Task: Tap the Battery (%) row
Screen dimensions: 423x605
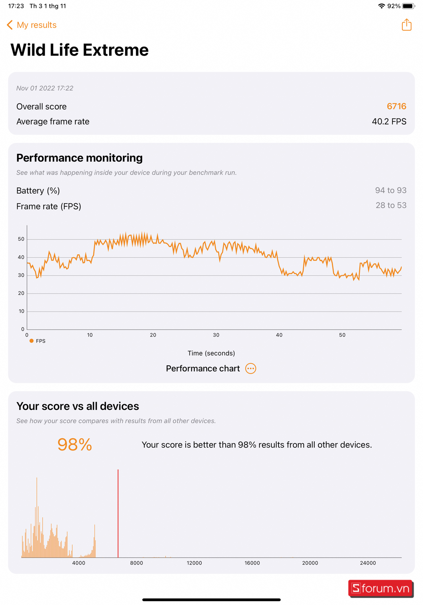Action: coord(211,190)
